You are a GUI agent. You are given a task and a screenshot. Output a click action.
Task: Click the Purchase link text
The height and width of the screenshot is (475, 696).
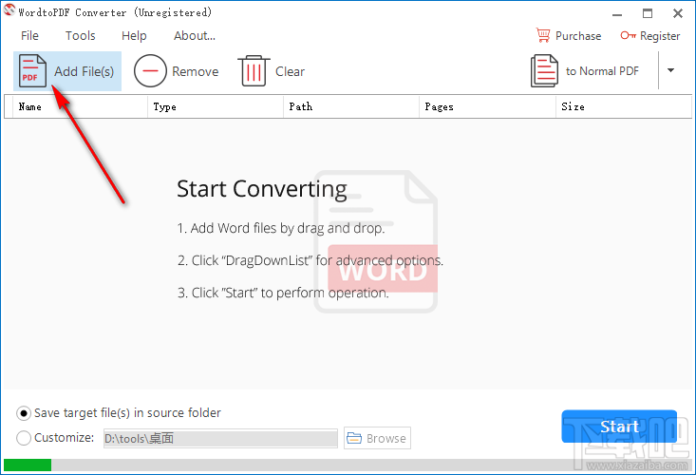pos(578,35)
